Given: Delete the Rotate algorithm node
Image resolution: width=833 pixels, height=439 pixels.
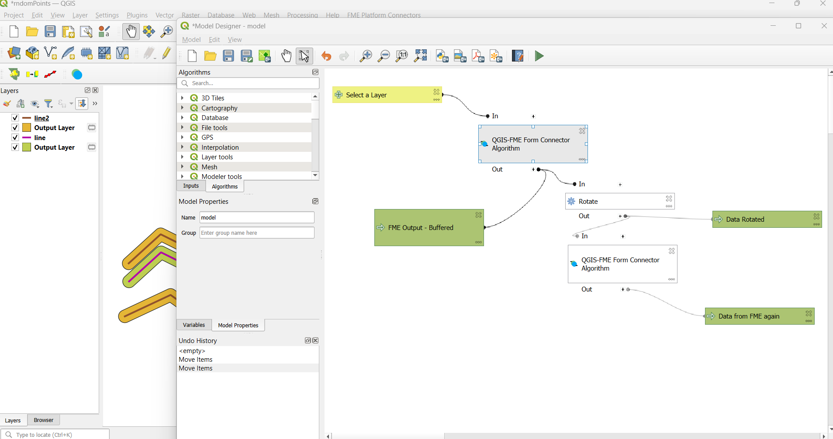Looking at the screenshot, I should 669,199.
